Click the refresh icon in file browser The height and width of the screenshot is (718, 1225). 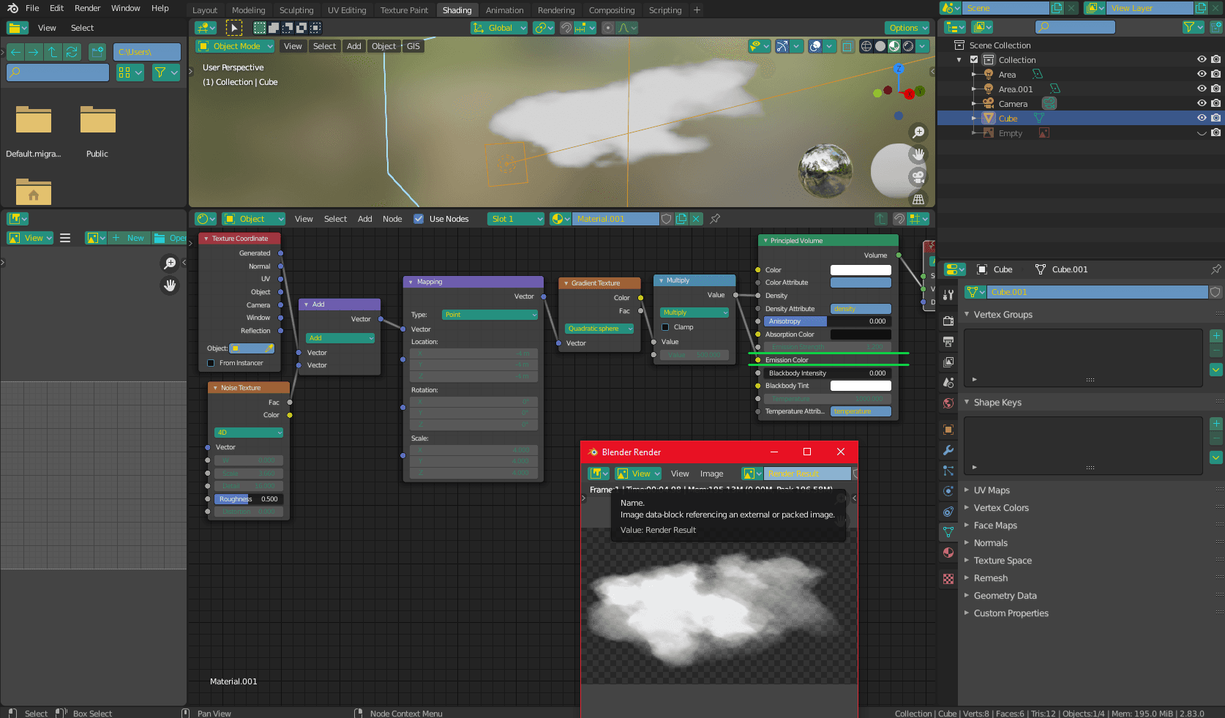click(72, 52)
